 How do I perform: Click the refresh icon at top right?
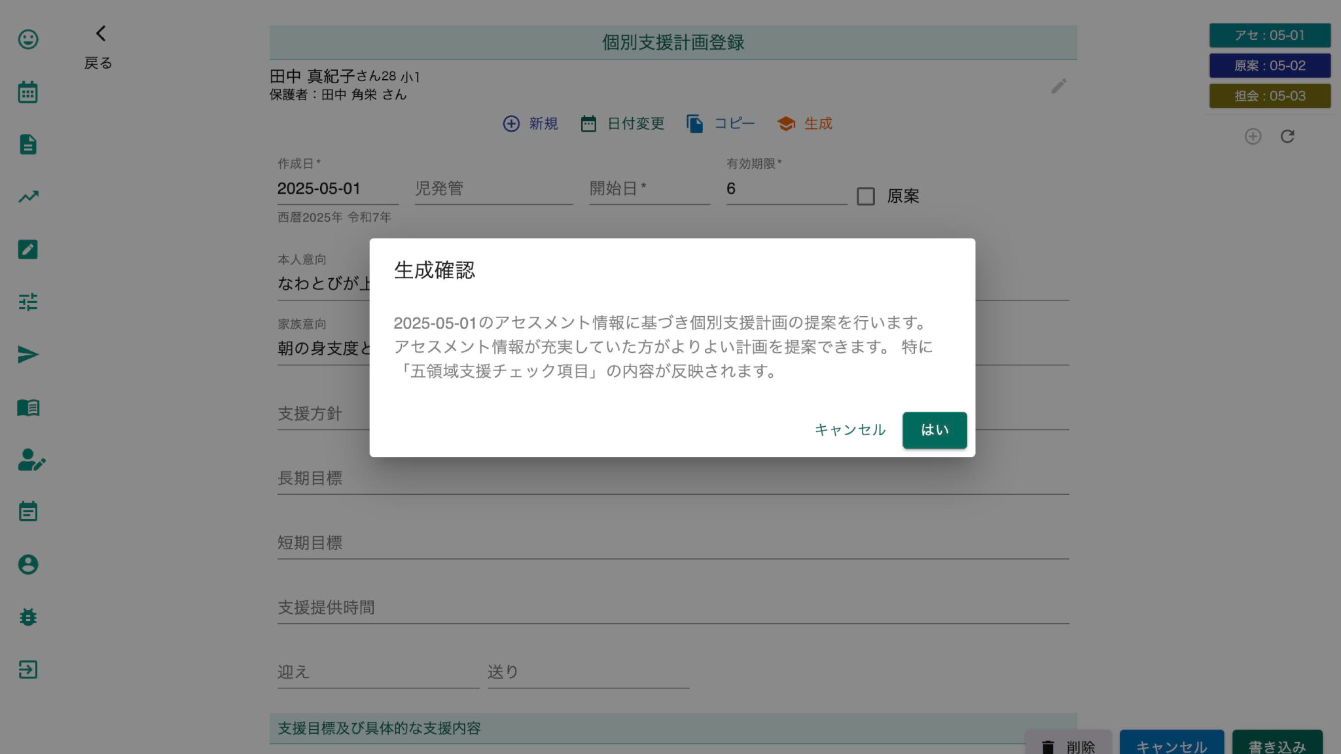[1287, 136]
